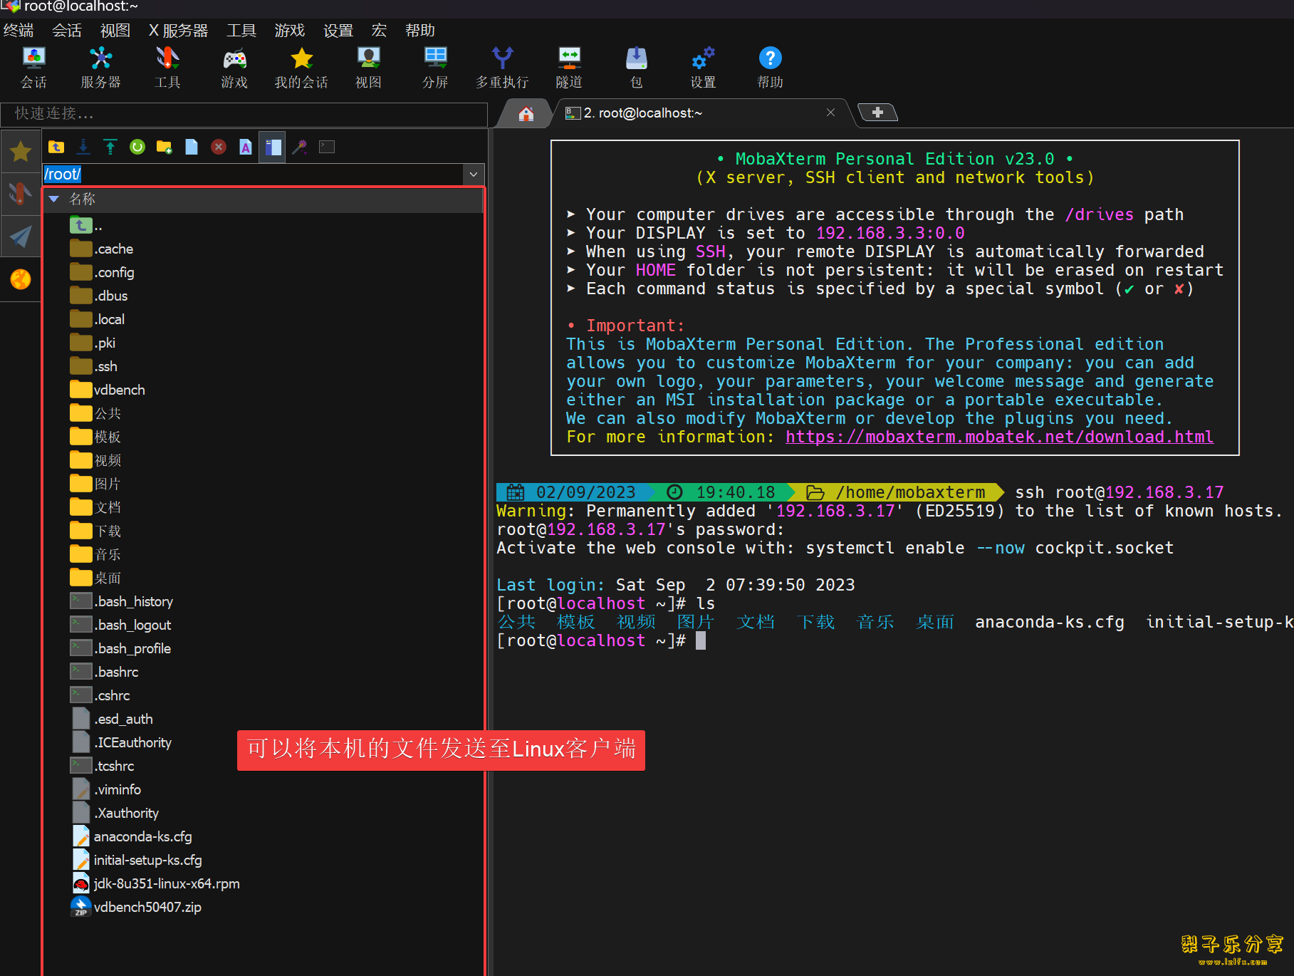
Task: Select the .bash_history file
Action: tap(122, 602)
